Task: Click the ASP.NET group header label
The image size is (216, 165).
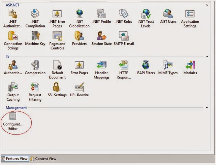Action: coord(12,5)
